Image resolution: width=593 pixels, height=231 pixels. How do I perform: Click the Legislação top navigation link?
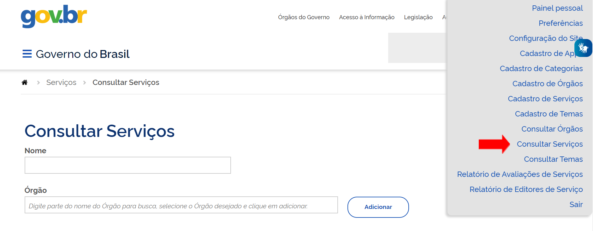[x=418, y=17]
